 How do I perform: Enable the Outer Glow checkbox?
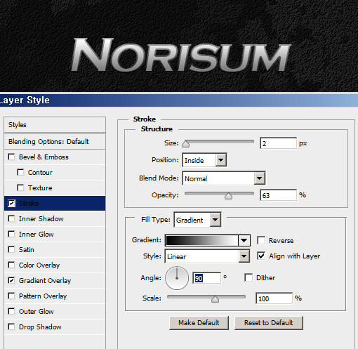(11, 311)
